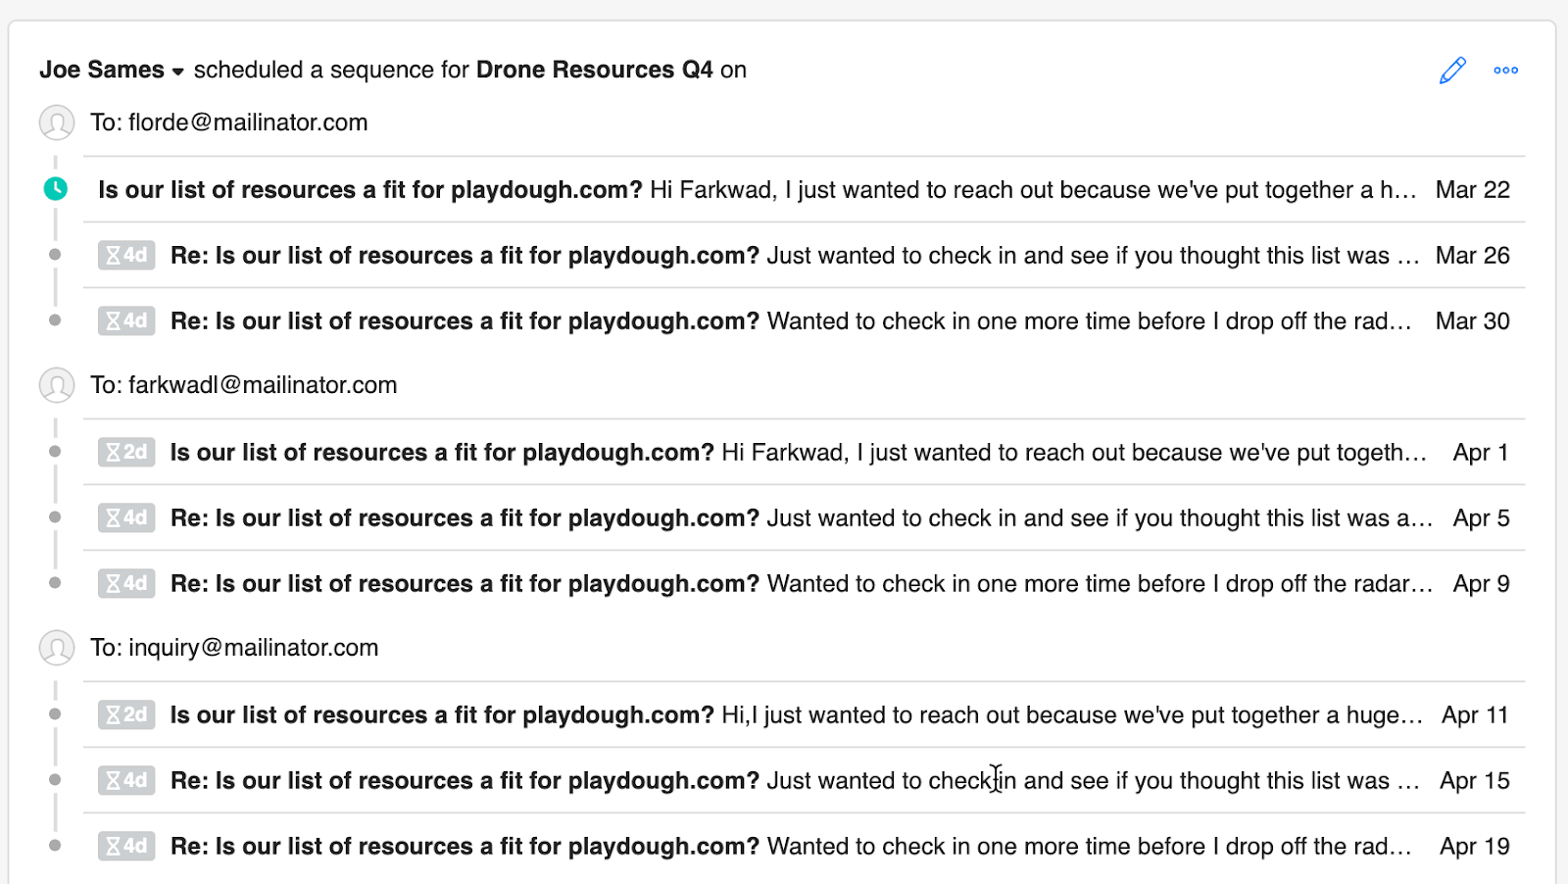This screenshot has height=884, width=1568.
Task: Click recipient address inquiry@mailinator.com
Action: (x=253, y=648)
